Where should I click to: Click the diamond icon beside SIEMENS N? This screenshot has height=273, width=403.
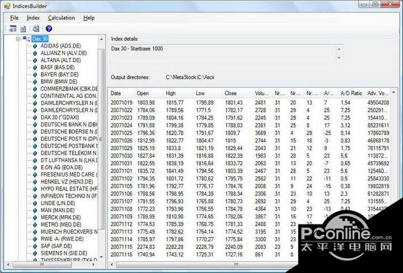(35, 253)
